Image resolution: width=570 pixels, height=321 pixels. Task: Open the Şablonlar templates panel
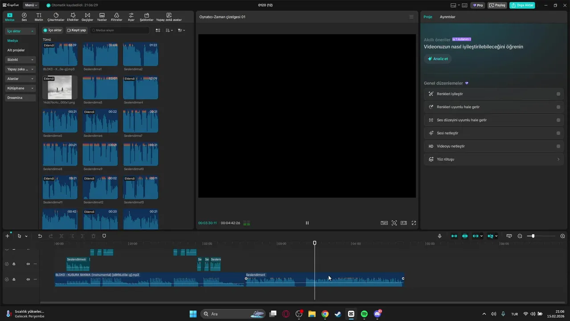[x=147, y=17]
